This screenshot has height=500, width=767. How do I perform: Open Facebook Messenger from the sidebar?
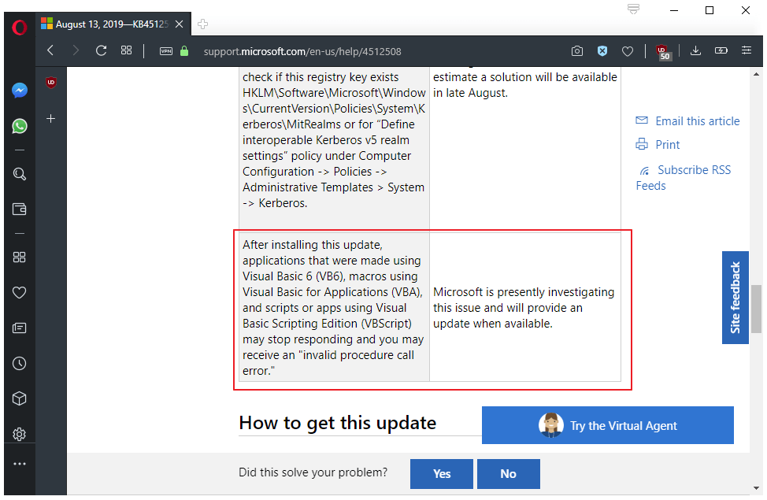tap(19, 90)
